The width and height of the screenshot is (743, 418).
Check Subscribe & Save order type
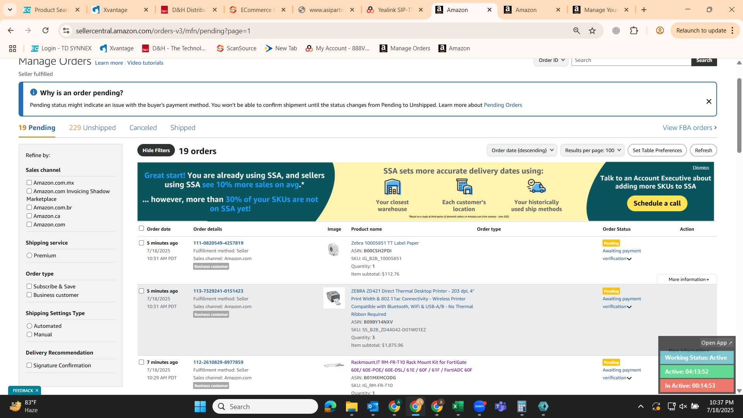click(x=29, y=286)
